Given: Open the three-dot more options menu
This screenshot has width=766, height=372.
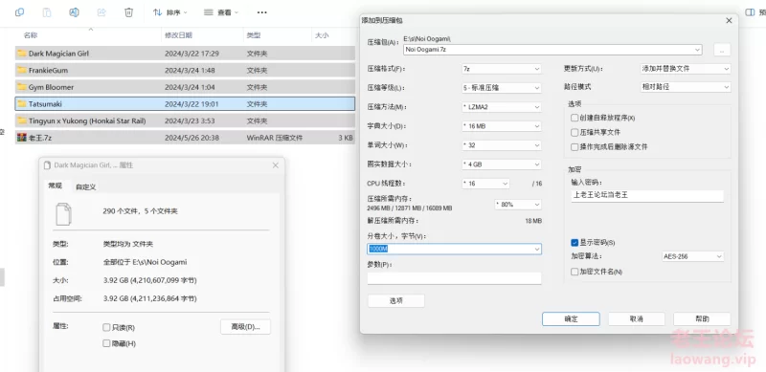Looking at the screenshot, I should (261, 12).
